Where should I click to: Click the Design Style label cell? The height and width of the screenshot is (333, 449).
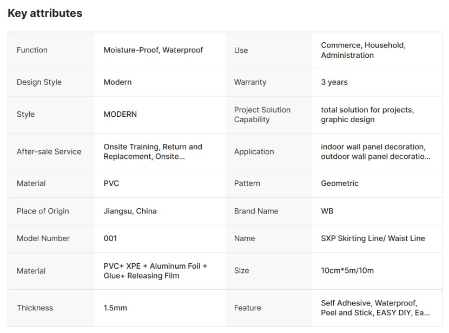[39, 82]
